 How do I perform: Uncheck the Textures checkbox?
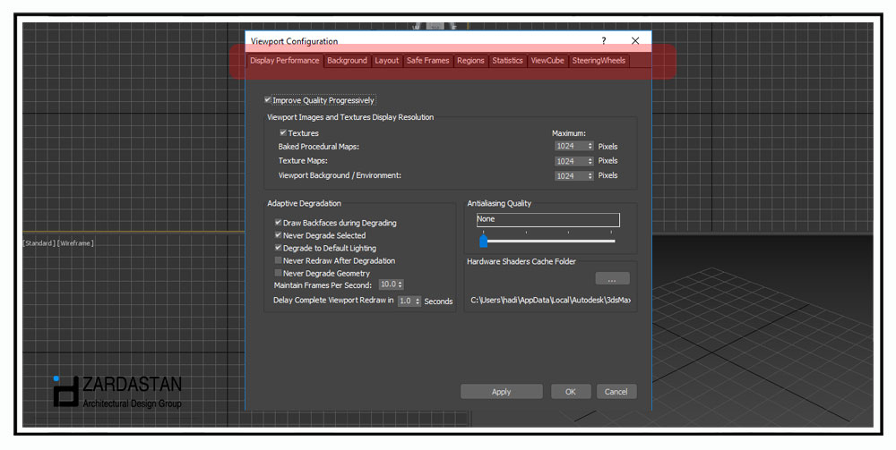tap(283, 132)
